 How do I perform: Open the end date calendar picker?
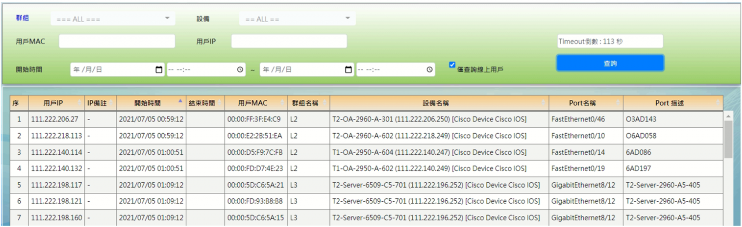coord(348,70)
